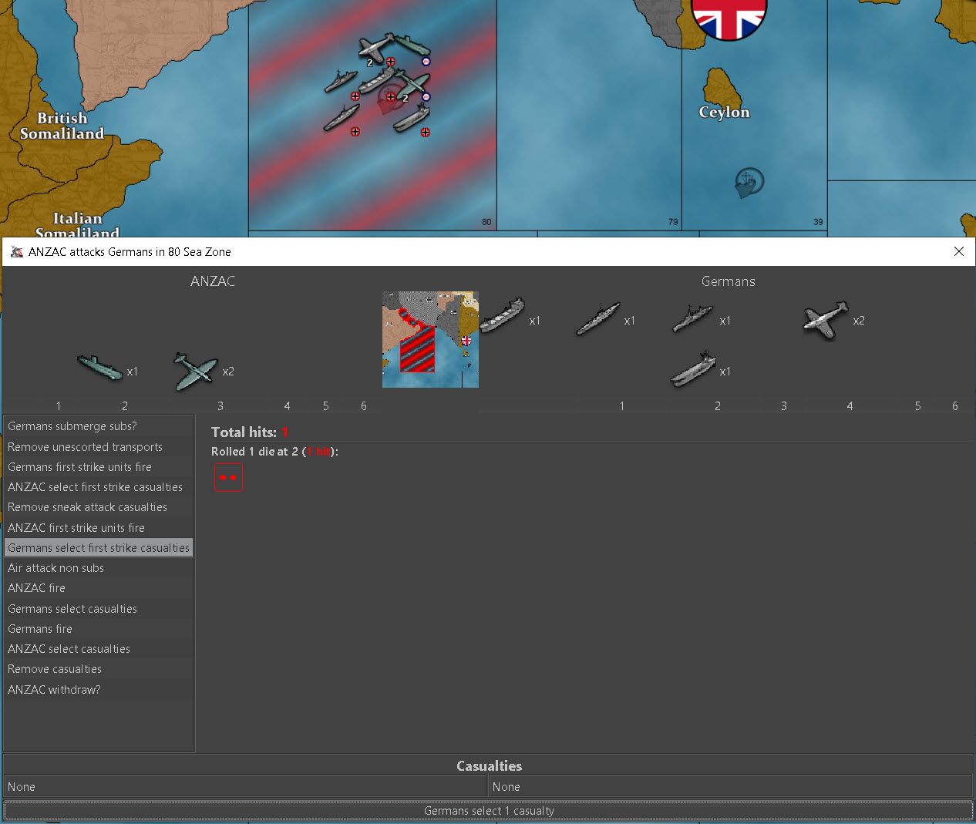Click the battle location minimap thumbnail
Screen dimensions: 976x824
pos(430,339)
